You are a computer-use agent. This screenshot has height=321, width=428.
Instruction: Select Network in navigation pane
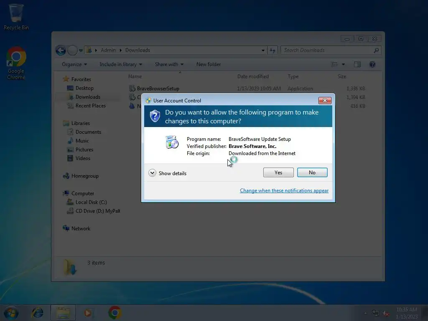[81, 229]
